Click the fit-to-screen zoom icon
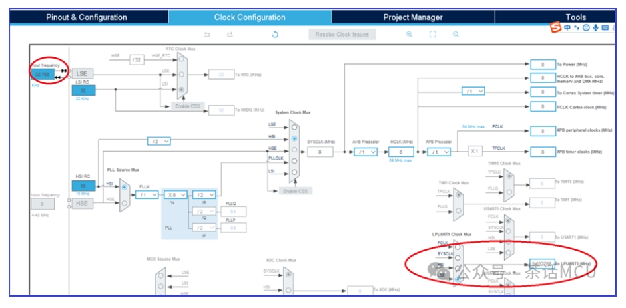Screen dimensions: 626x308 pyautogui.click(x=432, y=34)
